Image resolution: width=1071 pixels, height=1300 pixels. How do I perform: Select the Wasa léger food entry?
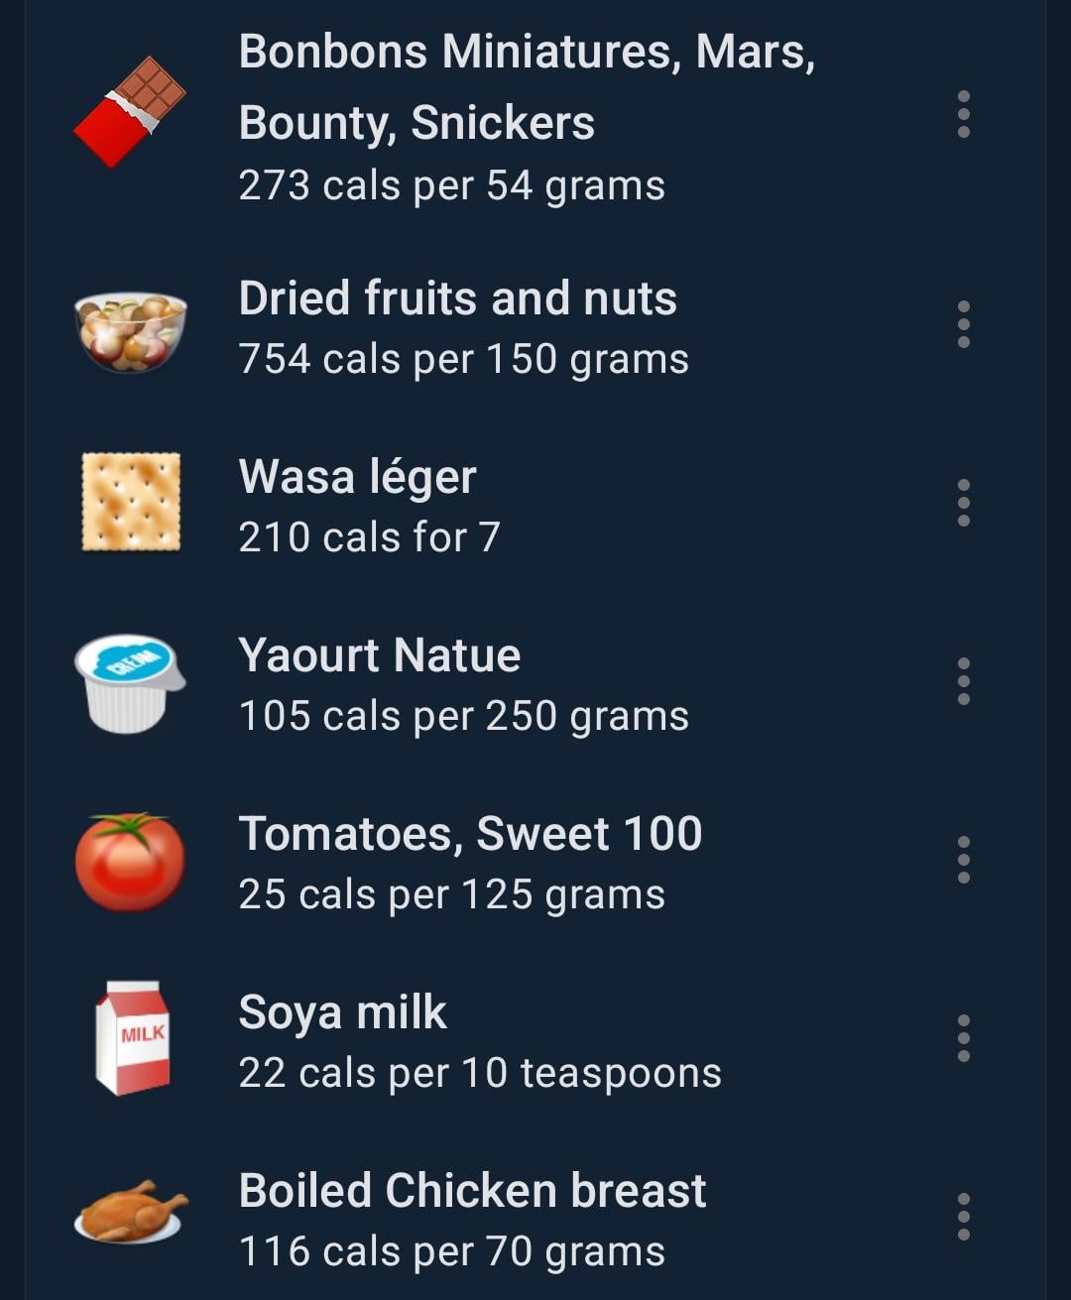click(535, 506)
